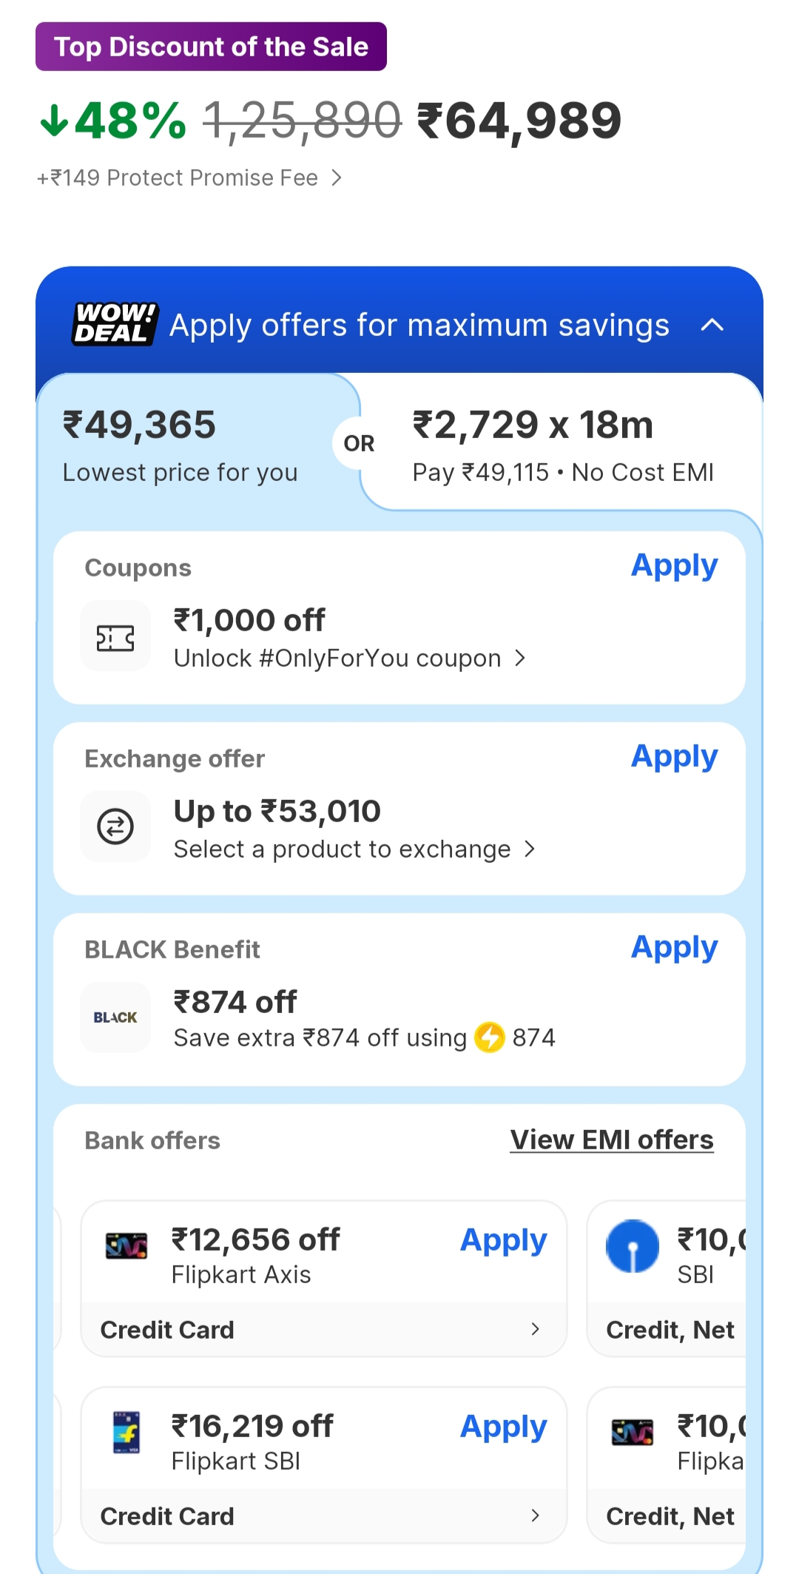Open Select a product to exchange
This screenshot has width=799, height=1574.
pyautogui.click(x=354, y=849)
